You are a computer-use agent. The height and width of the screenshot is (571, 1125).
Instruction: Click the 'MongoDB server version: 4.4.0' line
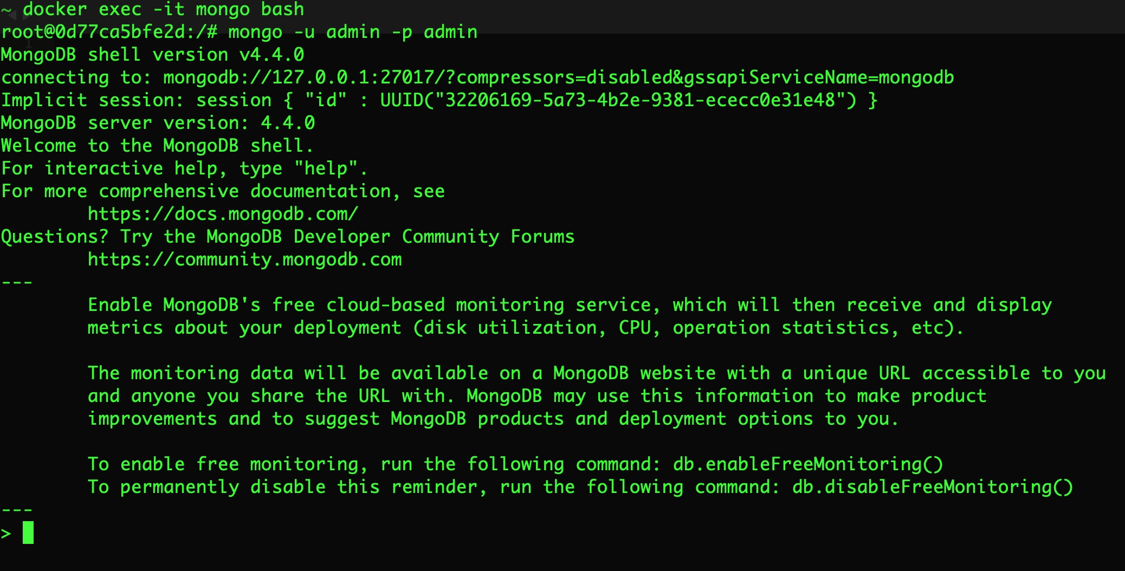coord(158,123)
